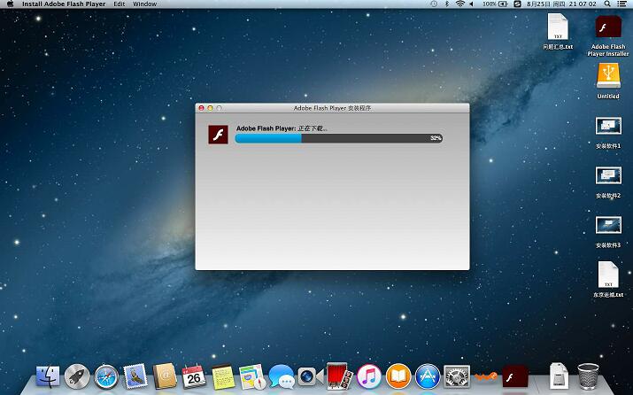Open the Trash in dock

pos(588,376)
